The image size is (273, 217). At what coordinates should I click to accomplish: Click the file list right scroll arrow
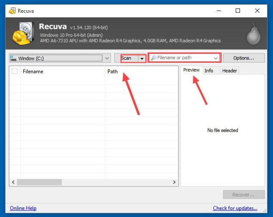pos(174,182)
